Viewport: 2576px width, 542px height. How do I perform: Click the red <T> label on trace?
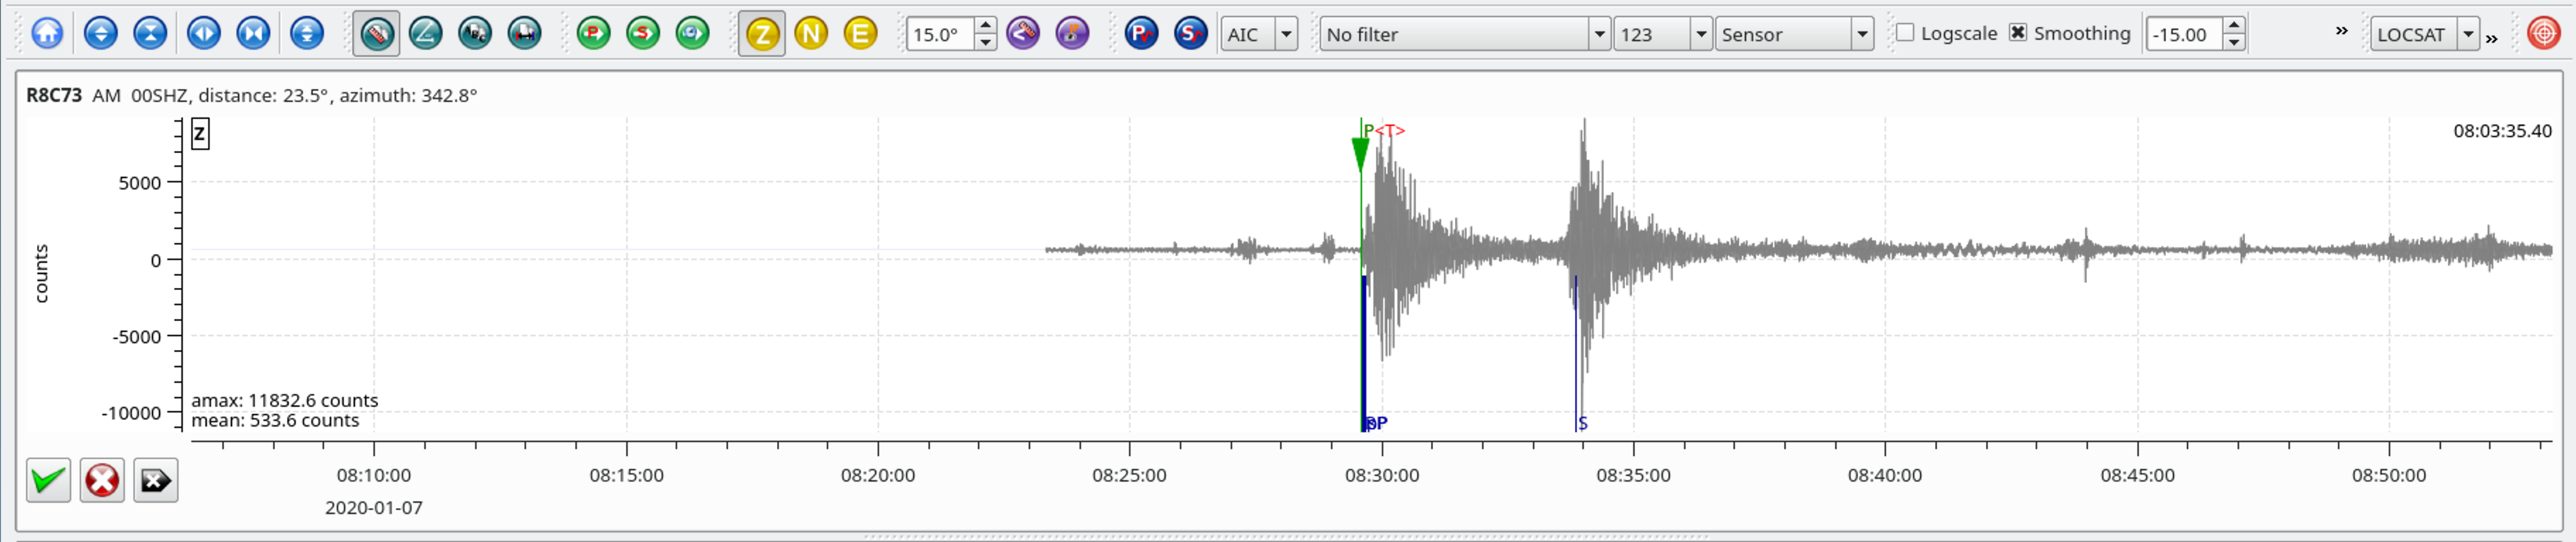point(1390,131)
